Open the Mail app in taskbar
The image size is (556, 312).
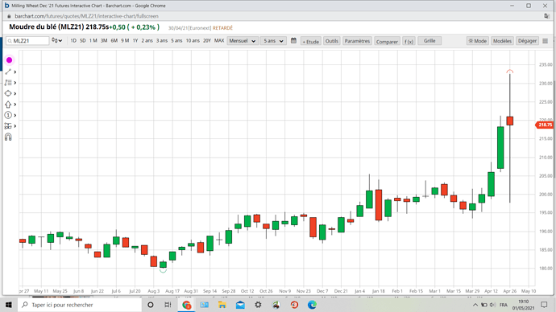[x=240, y=305]
